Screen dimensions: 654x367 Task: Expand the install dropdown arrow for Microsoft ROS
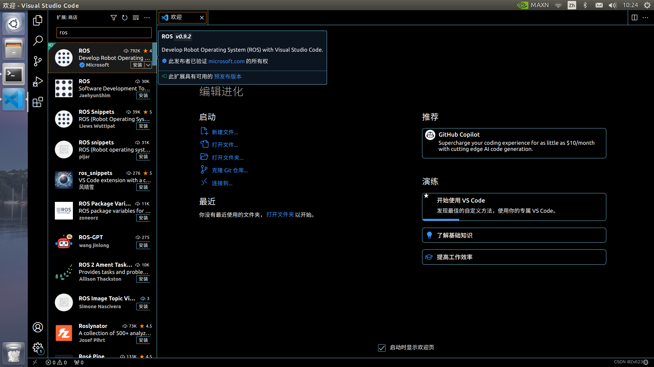point(148,65)
